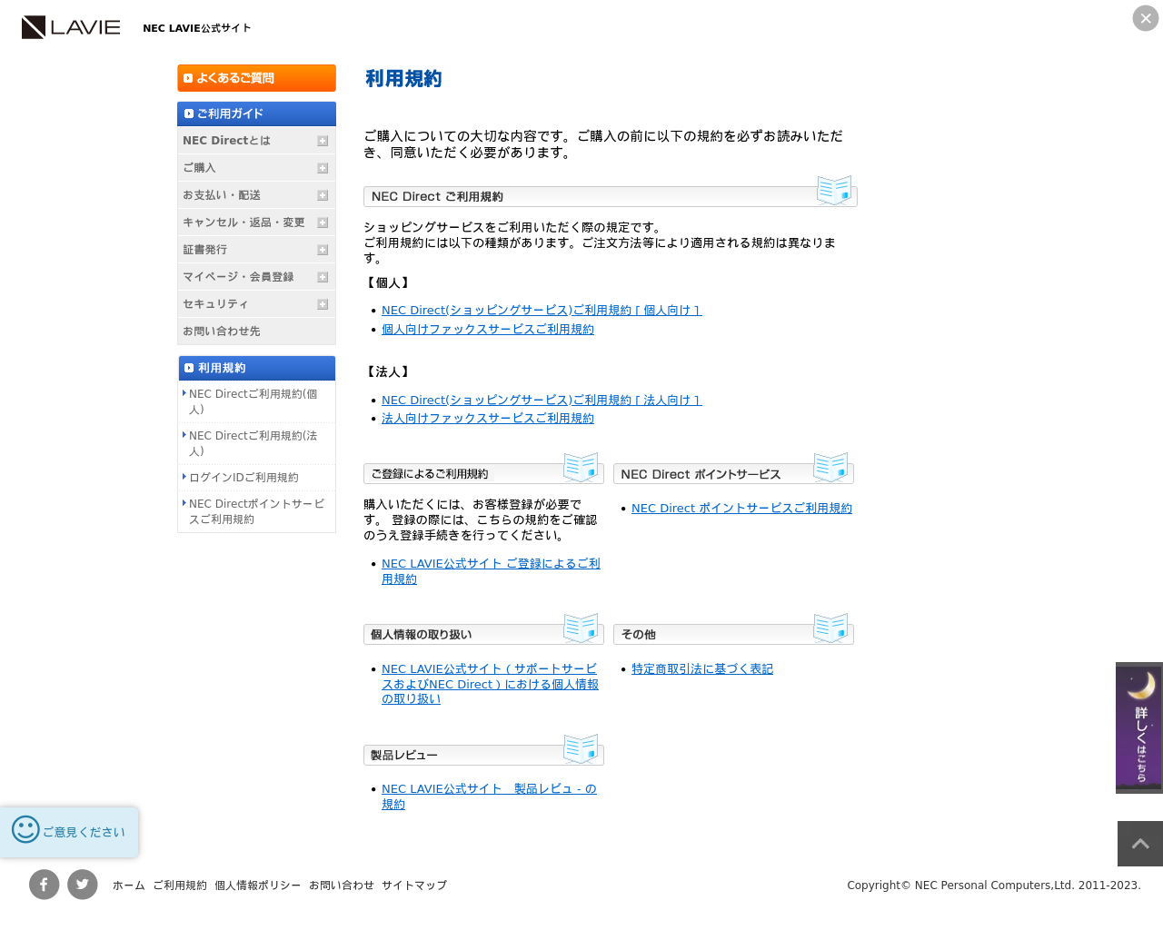The image size is (1163, 930).
Task: Expand the セキュリティ section
Action: (x=256, y=304)
